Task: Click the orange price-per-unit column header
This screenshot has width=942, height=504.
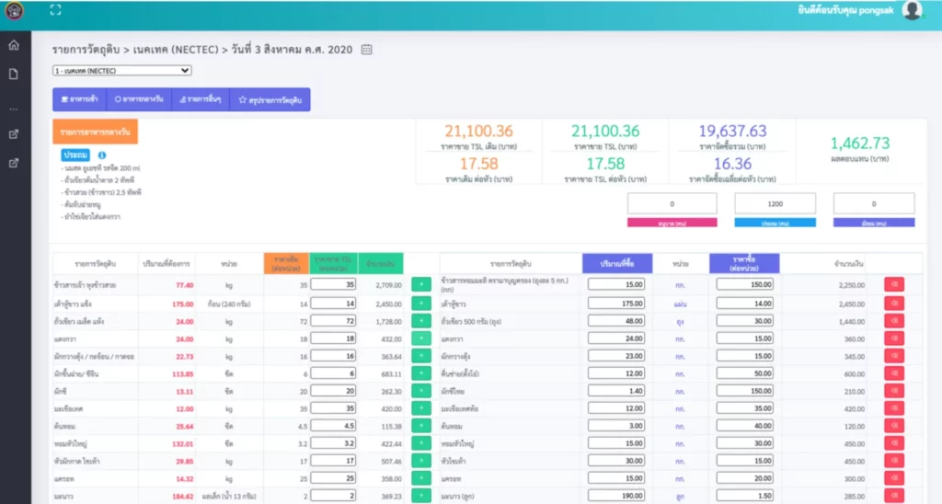Action: 286,263
